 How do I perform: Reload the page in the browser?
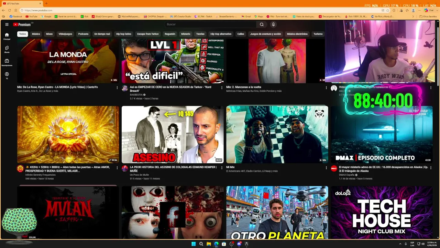coord(10,10)
